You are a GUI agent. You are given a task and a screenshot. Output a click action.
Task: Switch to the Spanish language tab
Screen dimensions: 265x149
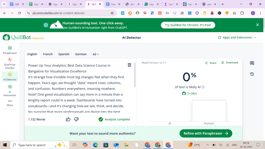click(64, 54)
